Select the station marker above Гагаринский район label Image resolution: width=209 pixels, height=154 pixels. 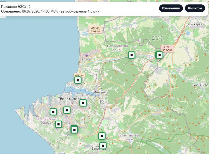click(x=53, y=112)
